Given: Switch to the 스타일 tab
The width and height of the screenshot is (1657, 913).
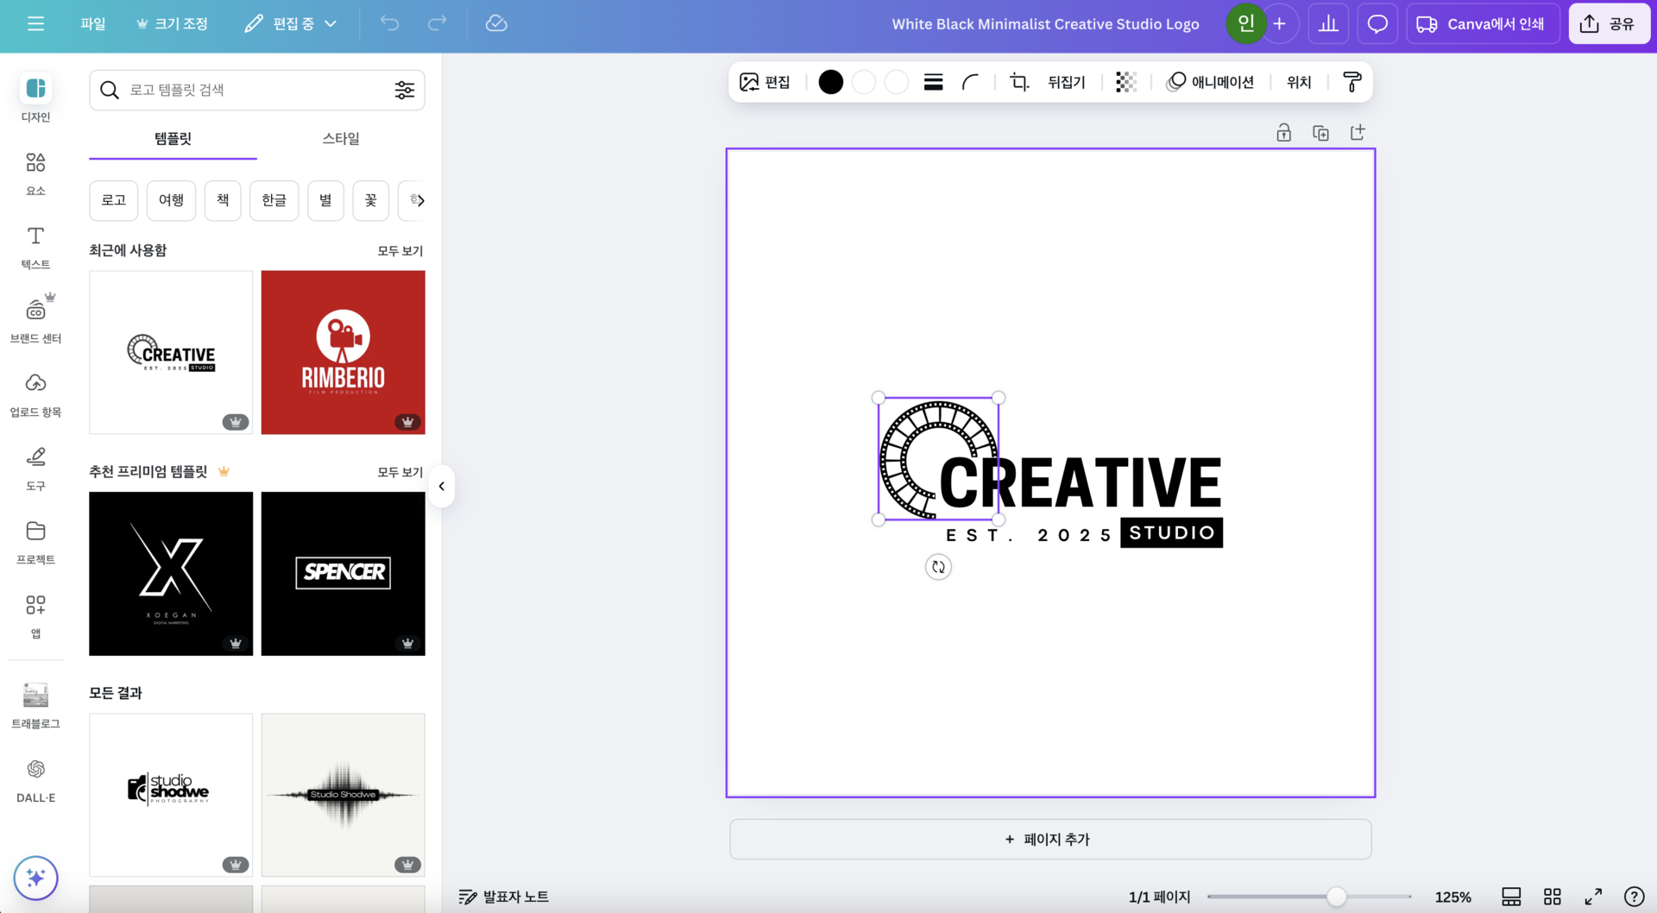Looking at the screenshot, I should click(x=341, y=138).
